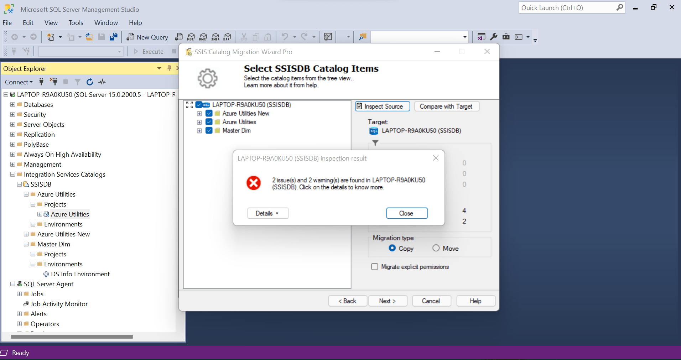Select the Move migration type

pos(436,248)
